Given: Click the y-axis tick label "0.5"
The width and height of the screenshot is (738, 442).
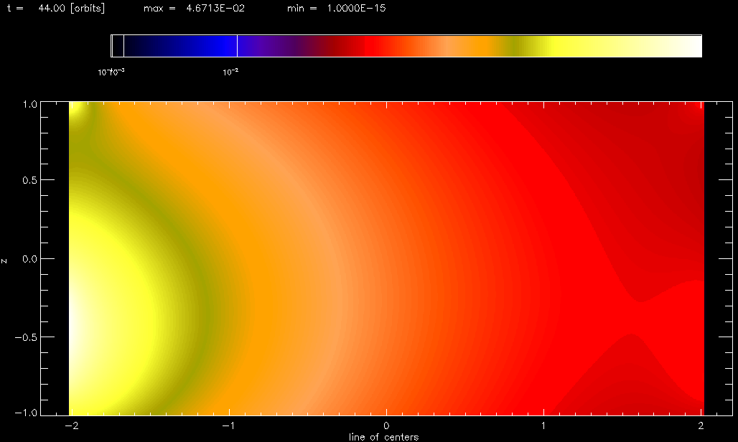Looking at the screenshot, I should coord(30,181).
